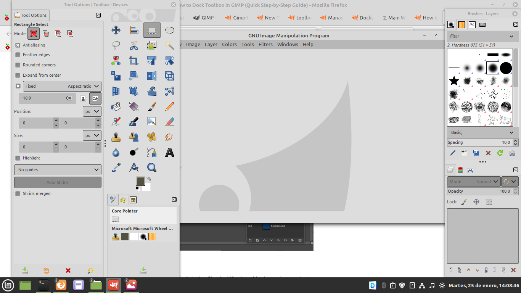Viewport: 521px width, 293px height.
Task: Select the Scissors Select tool
Action: (133, 46)
